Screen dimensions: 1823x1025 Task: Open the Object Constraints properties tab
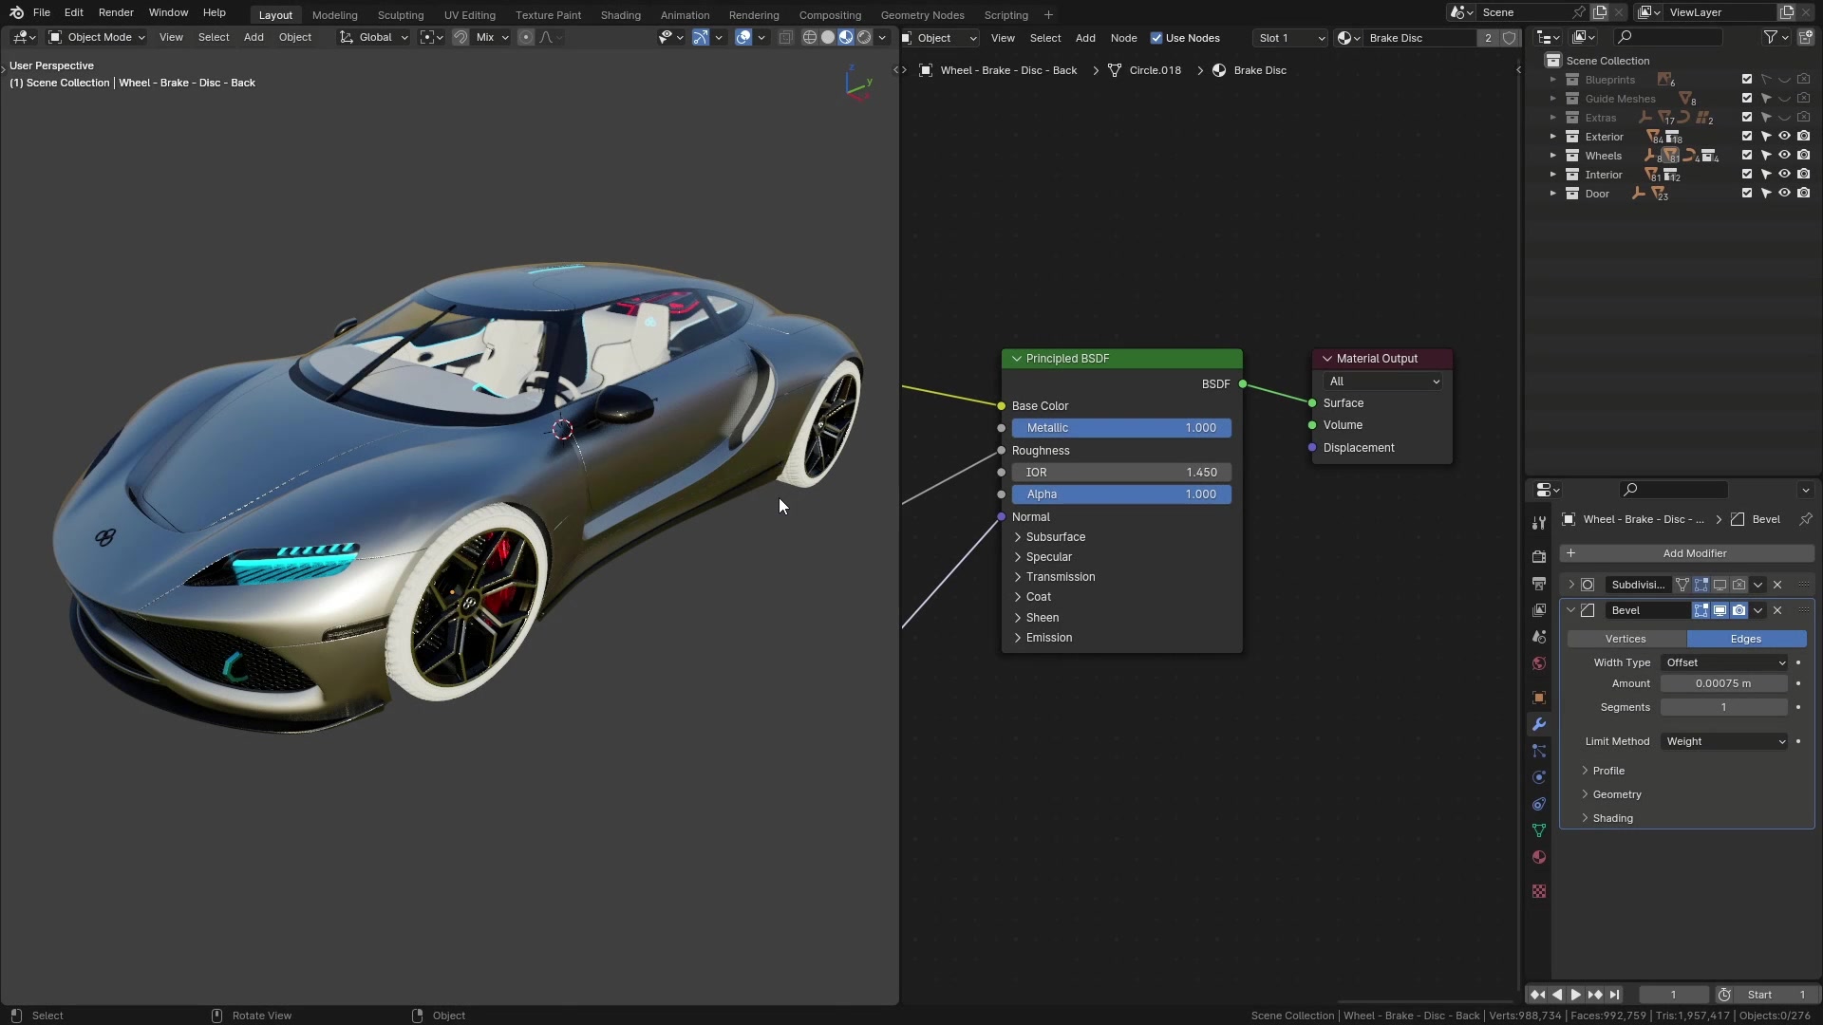(x=1539, y=804)
